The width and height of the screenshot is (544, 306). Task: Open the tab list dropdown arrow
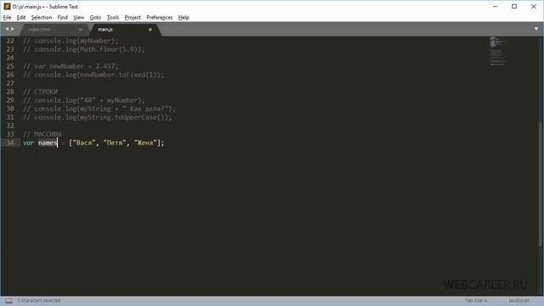click(536, 29)
